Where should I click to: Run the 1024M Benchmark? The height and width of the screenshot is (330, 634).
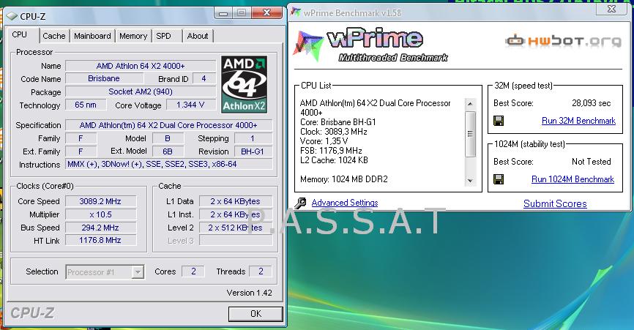tap(573, 179)
